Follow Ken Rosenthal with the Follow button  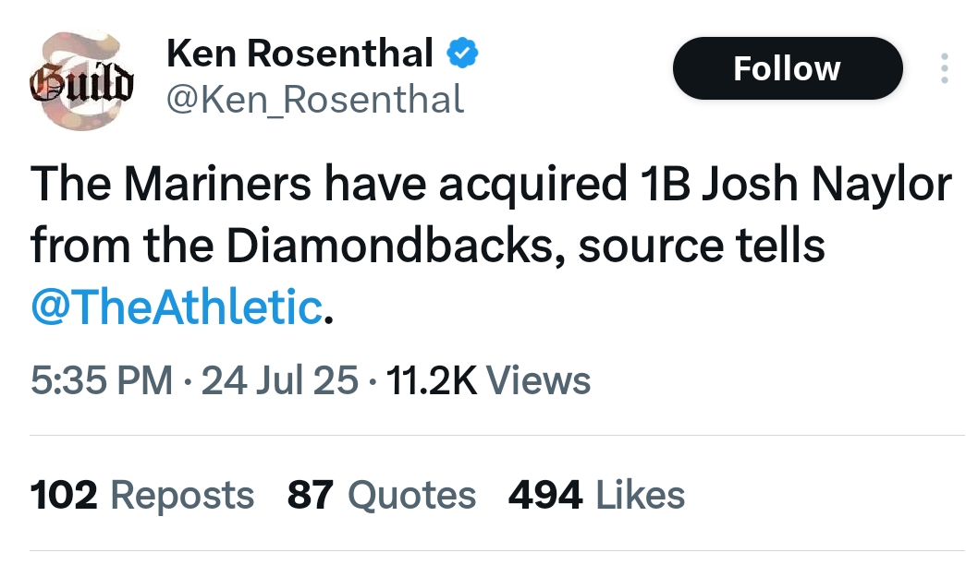[x=788, y=68]
